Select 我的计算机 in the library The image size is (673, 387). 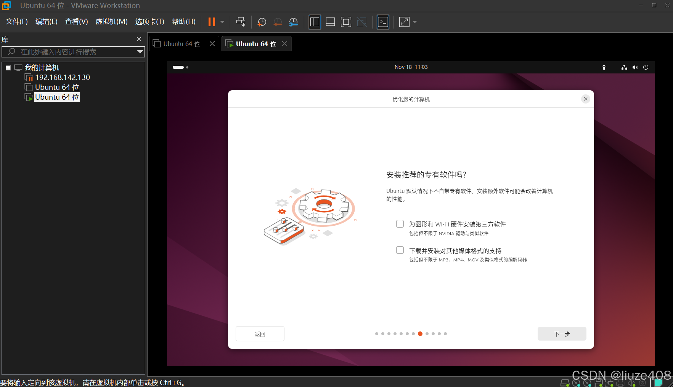click(42, 67)
